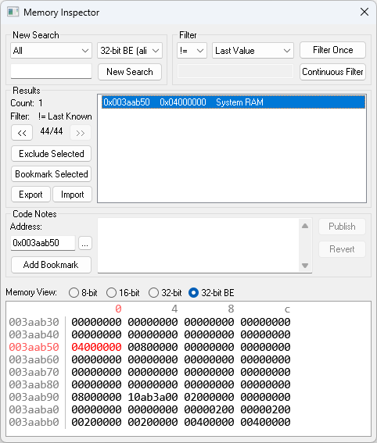Click the New Search range input field
The width and height of the screenshot is (377, 443).
click(x=51, y=71)
